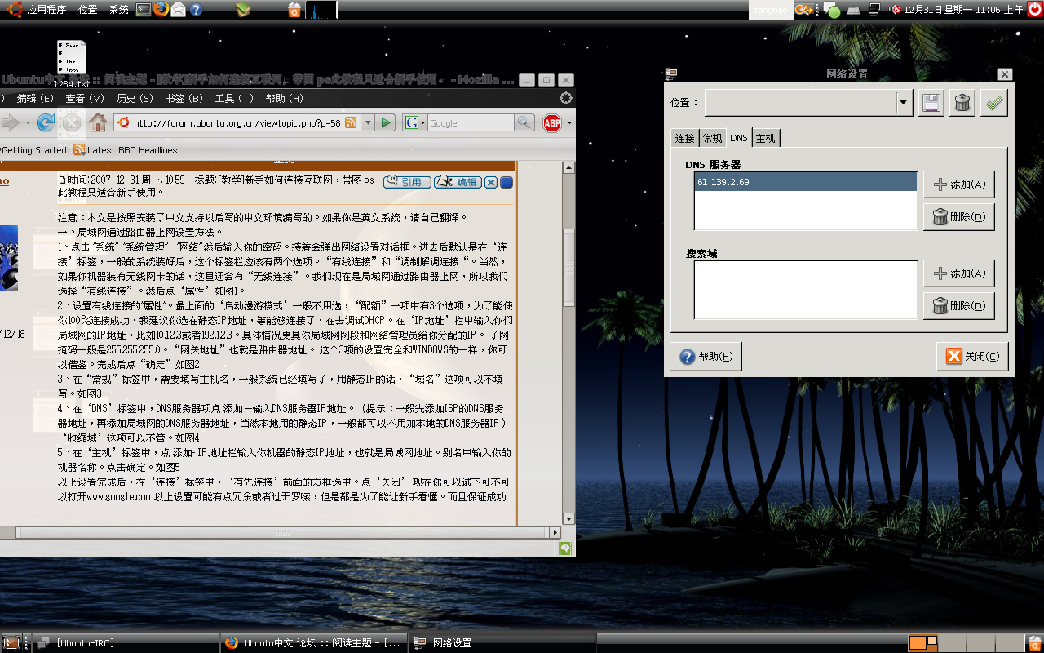1044x653 pixels.
Task: Click the Adblock Plus ABP icon
Action: (552, 122)
